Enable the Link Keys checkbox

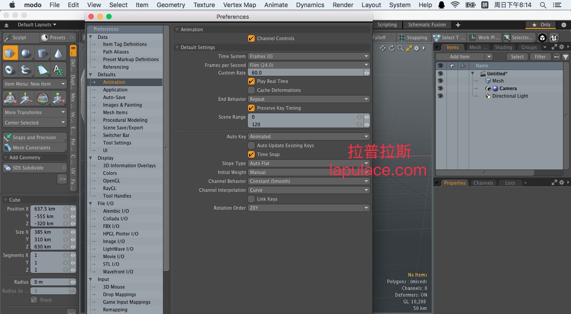(x=251, y=199)
